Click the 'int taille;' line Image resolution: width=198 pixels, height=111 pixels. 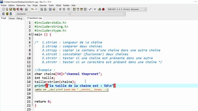coord(45,78)
